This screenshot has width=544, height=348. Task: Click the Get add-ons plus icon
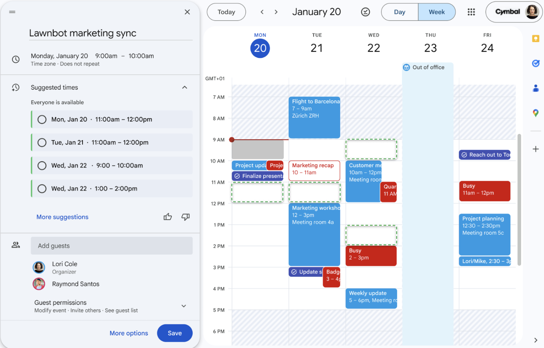click(535, 149)
